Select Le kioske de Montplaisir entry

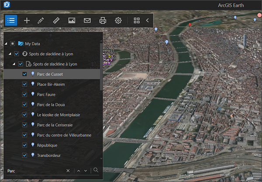(59, 115)
